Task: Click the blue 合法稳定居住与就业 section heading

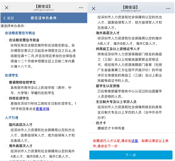Action: (20, 33)
